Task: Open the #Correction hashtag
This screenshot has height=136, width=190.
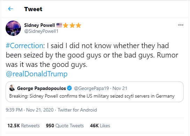Action: pos(24,46)
